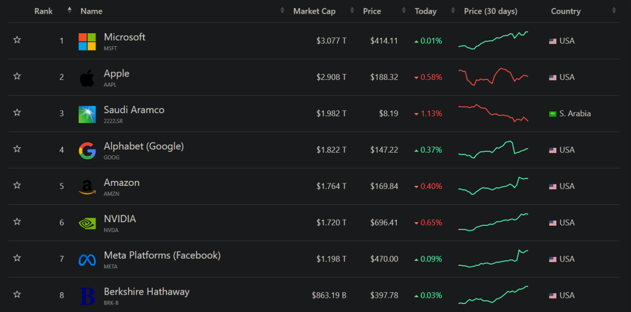Toggle the NVIDIA favorite star
Screen dimensions: 631x312
tap(17, 222)
